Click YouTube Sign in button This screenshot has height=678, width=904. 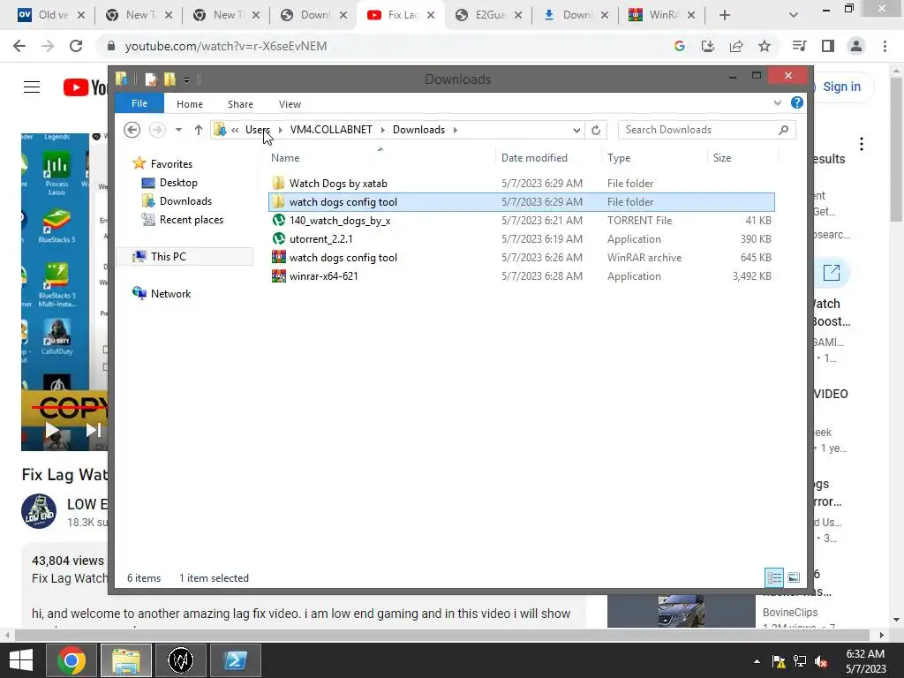click(x=841, y=87)
